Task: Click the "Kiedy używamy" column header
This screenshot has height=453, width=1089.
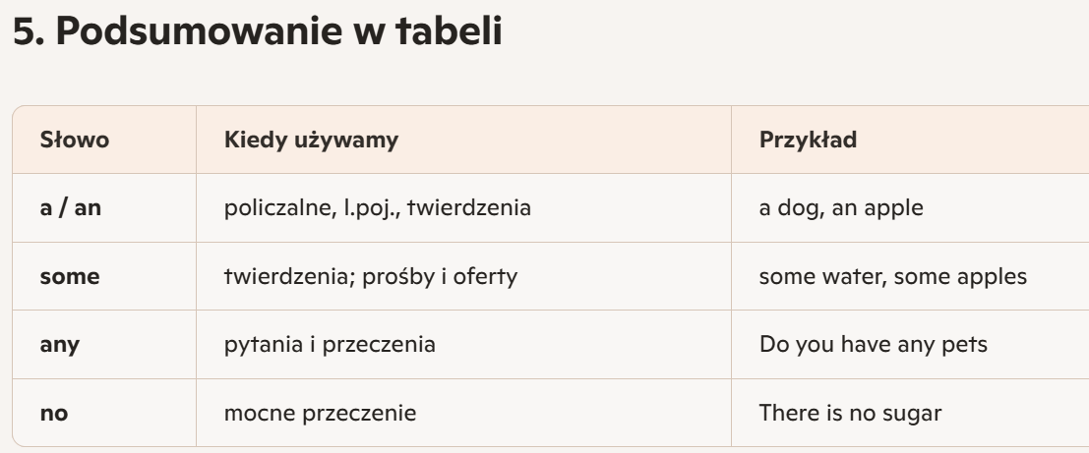Action: tap(311, 141)
